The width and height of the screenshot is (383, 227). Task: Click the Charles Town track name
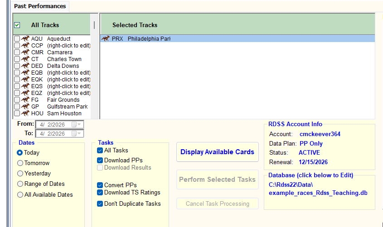pyautogui.click(x=64, y=59)
